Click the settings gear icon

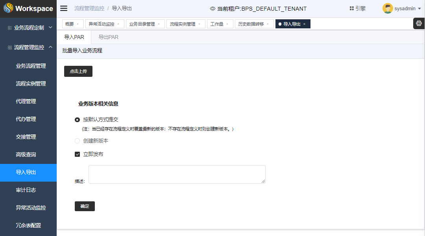point(419,23)
